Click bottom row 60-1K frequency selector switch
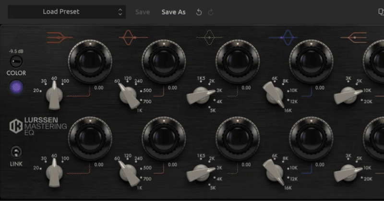The height and width of the screenshot is (201, 384). (x=128, y=173)
